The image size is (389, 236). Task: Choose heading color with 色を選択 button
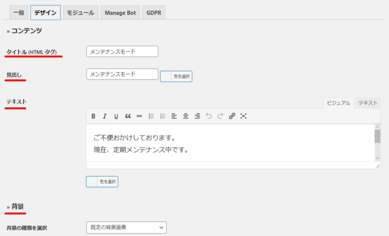(176, 76)
